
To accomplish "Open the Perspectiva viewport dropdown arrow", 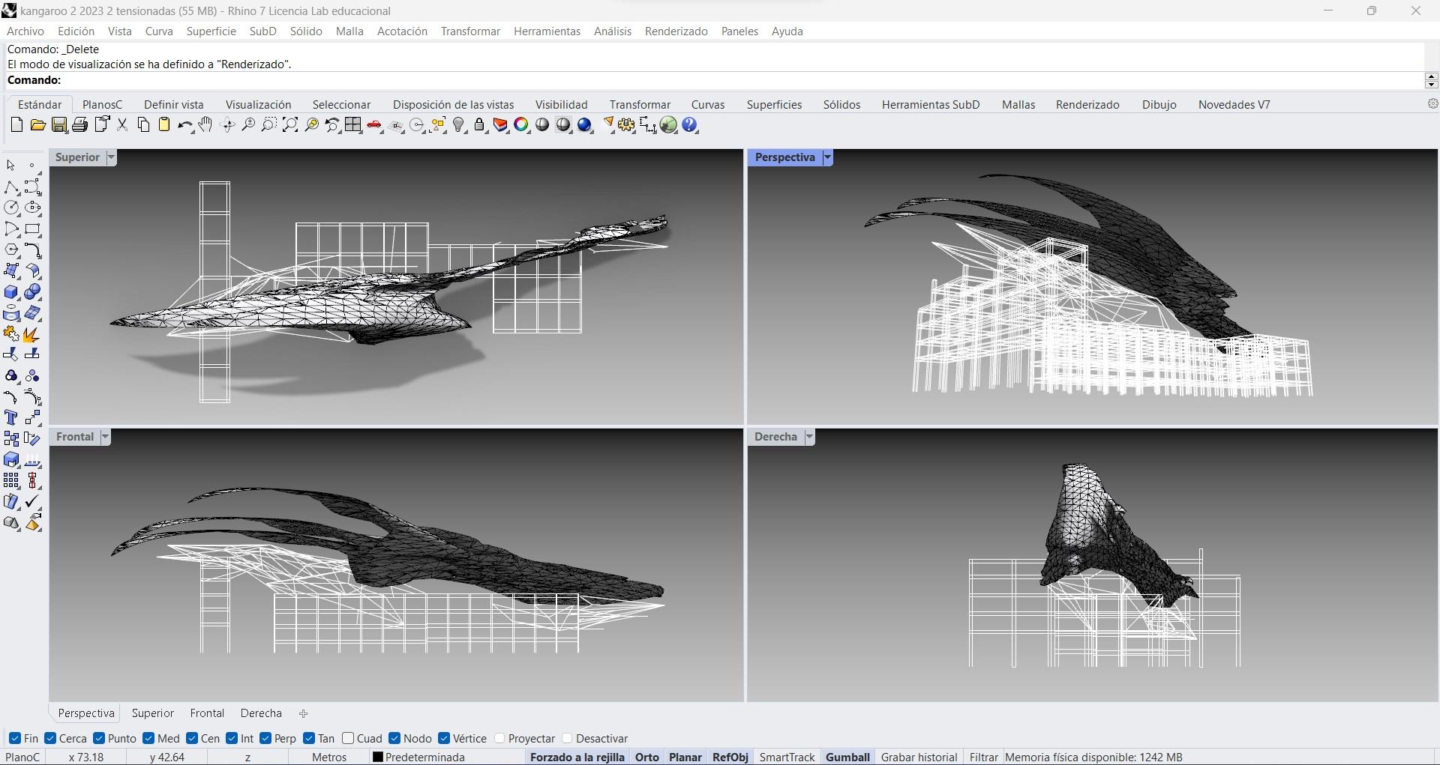I will (x=827, y=157).
